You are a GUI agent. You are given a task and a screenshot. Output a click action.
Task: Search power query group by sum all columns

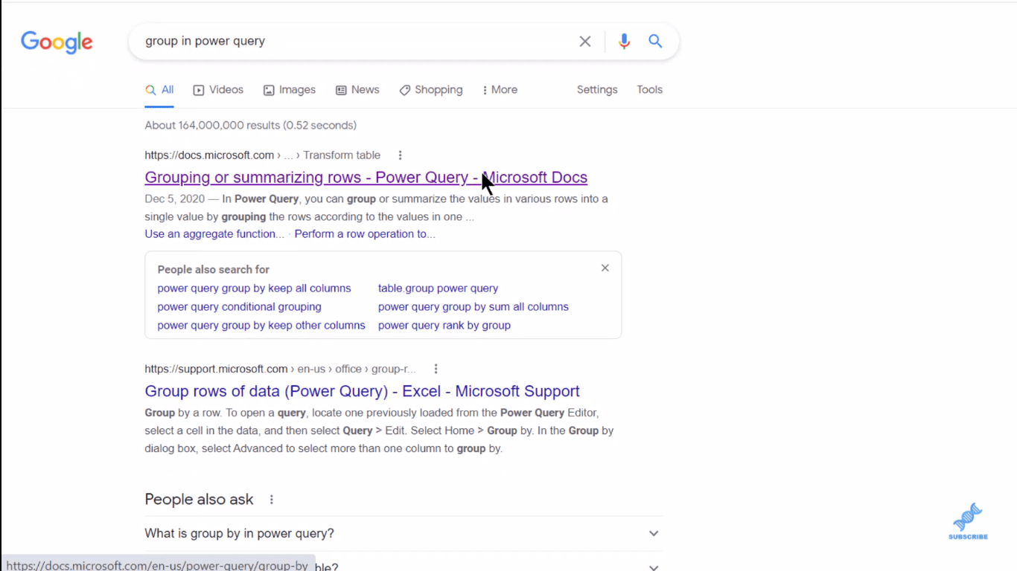tap(473, 307)
